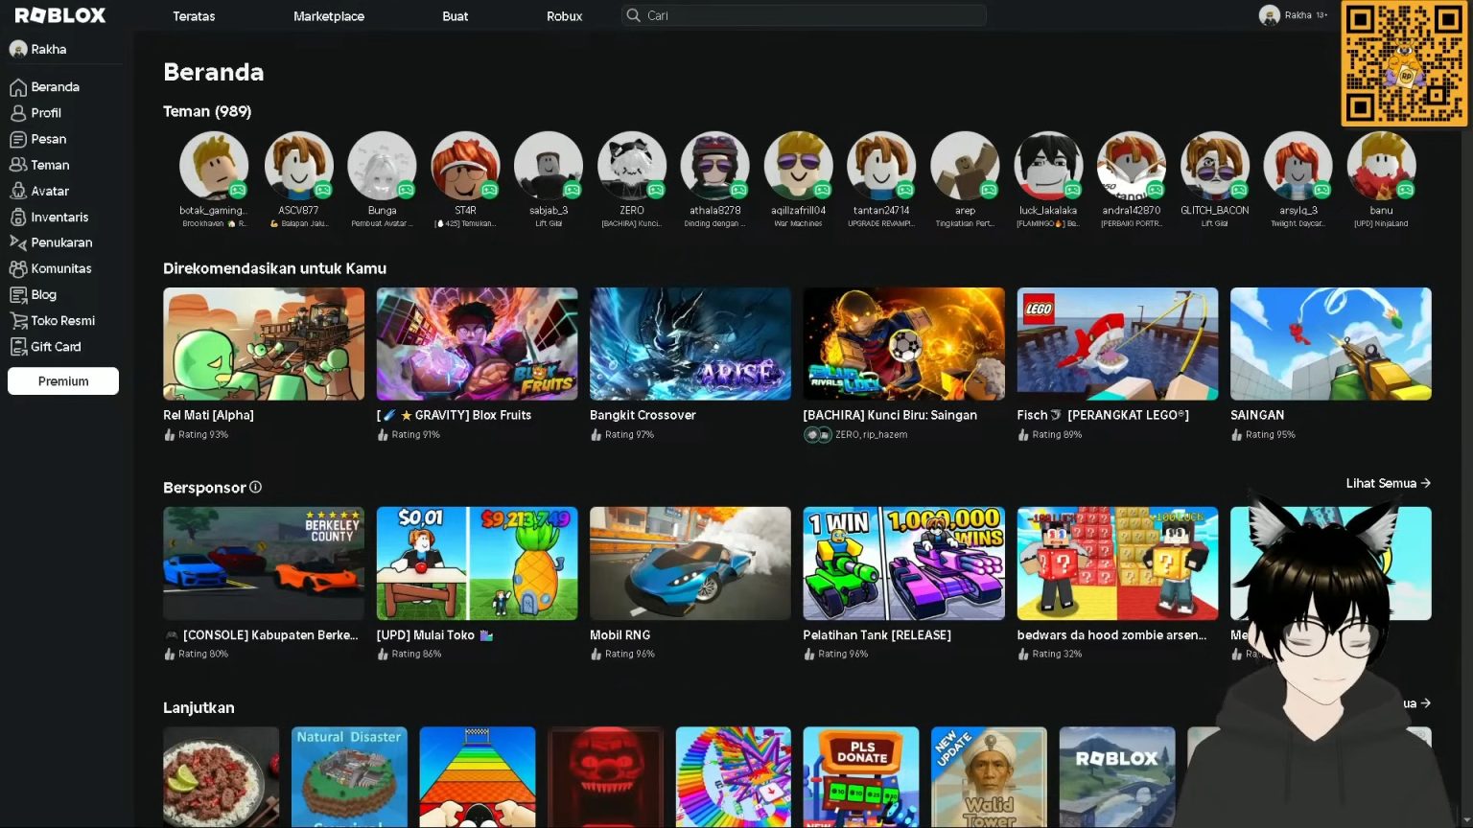Open Toko Resmi store icon
This screenshot has width=1473, height=828.
tap(18, 320)
